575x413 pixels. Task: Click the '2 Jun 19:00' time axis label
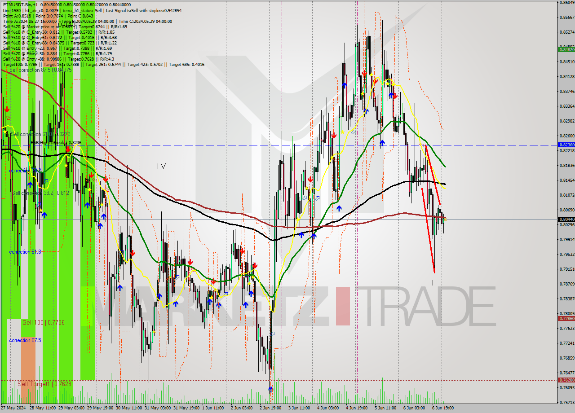click(270, 408)
